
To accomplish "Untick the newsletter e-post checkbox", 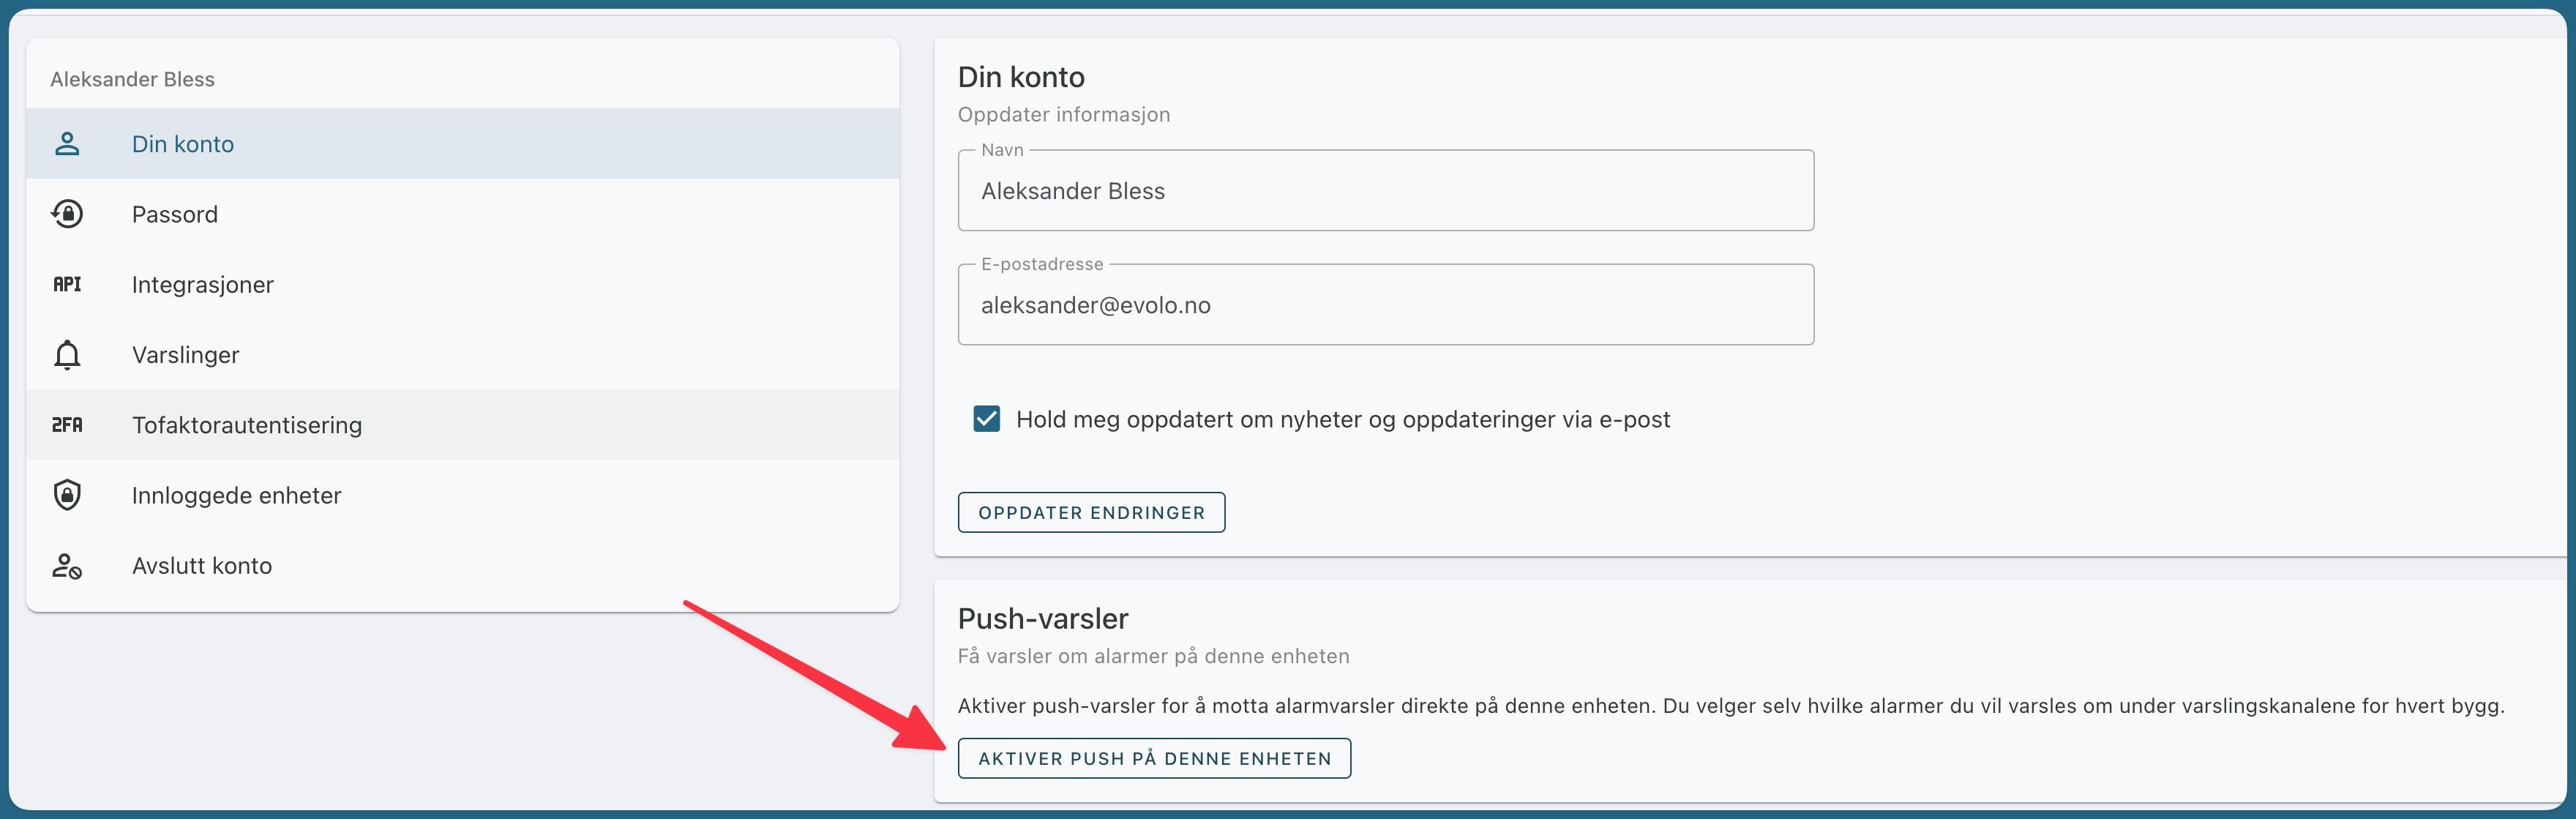I will [986, 419].
